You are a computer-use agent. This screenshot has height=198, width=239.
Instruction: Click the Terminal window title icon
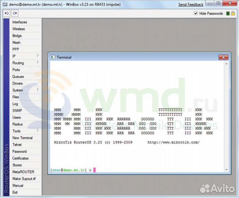(x=53, y=57)
